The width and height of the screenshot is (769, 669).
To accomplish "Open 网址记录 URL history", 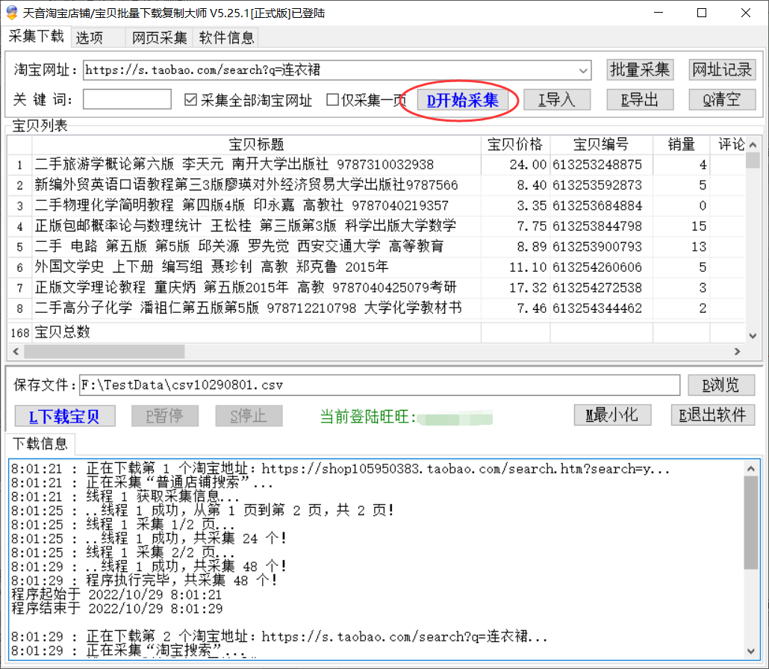I will 722,69.
